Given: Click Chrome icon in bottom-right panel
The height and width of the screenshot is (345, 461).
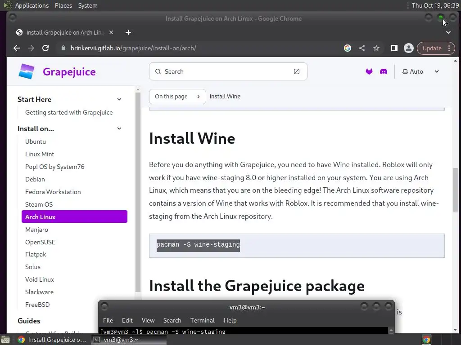Looking at the screenshot, I should click(x=426, y=340).
